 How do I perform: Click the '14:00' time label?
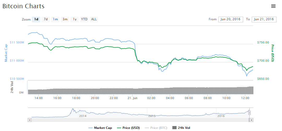click(39, 98)
